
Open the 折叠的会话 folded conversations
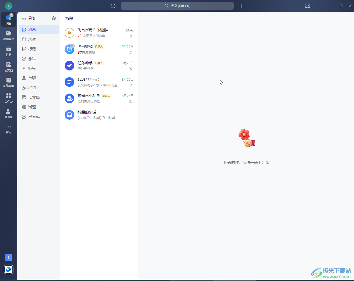[x=99, y=115]
